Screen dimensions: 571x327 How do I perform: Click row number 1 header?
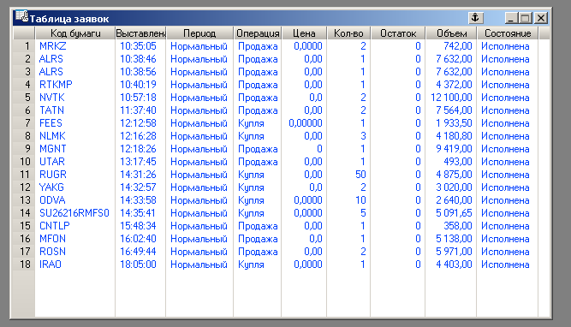pos(24,46)
